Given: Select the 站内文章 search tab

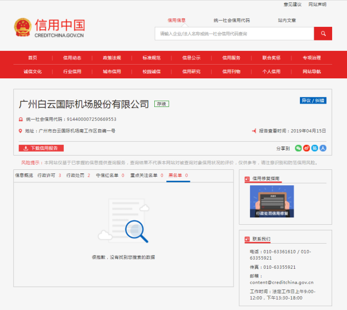Looking at the screenshot, I should click(x=287, y=20).
